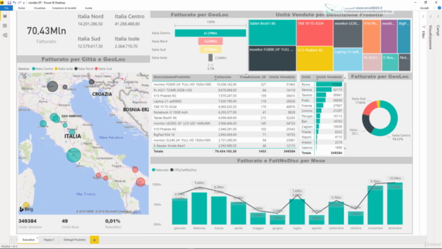
Task: Expand the Filtri pane arrow
Action: click(x=423, y=17)
